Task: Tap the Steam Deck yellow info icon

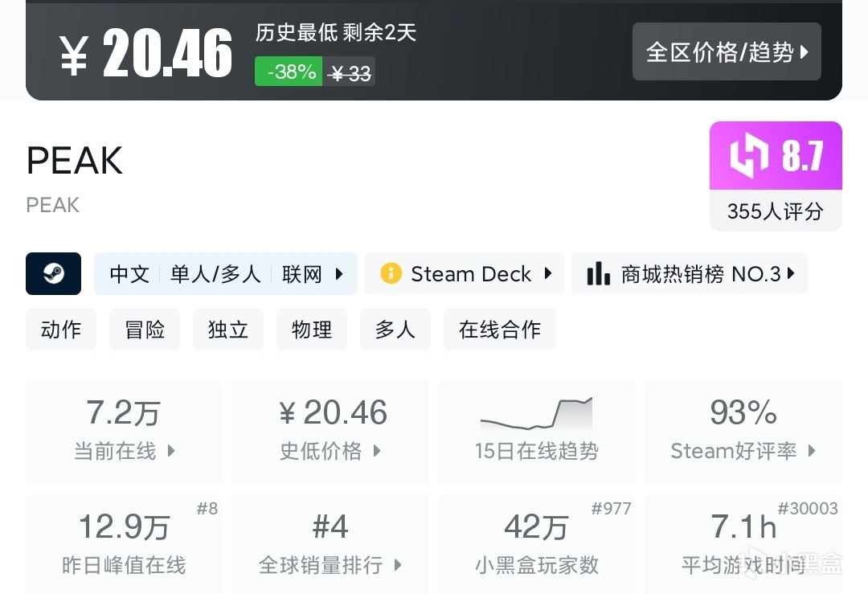Action: coord(391,273)
